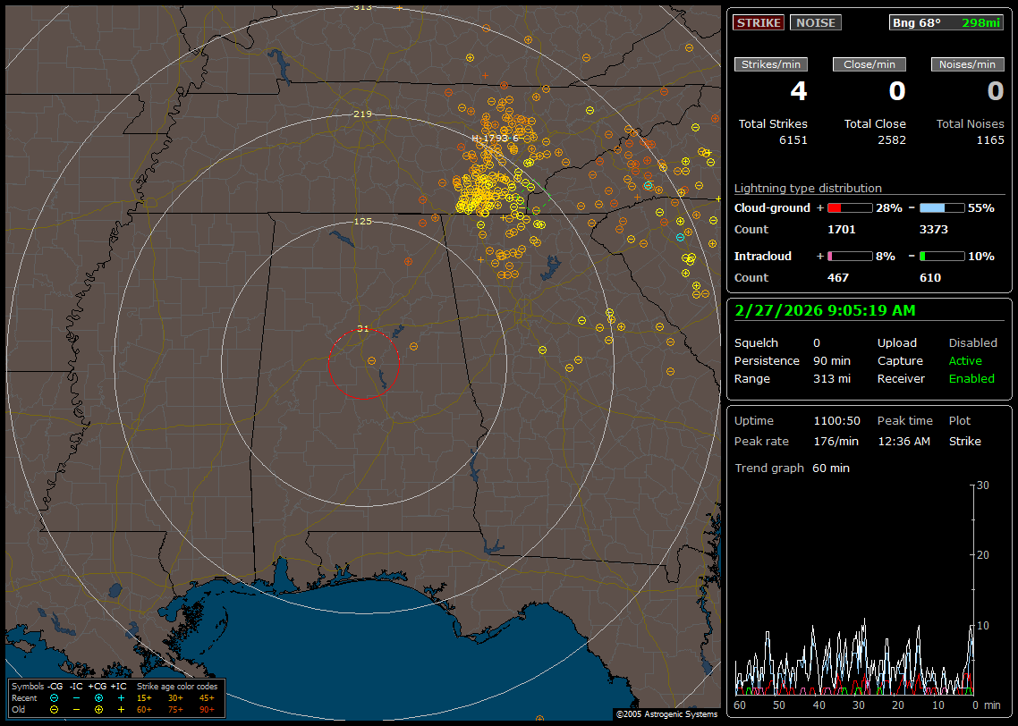The image size is (1018, 726).
Task: Toggle the Receiver Enabled status
Action: [x=971, y=378]
